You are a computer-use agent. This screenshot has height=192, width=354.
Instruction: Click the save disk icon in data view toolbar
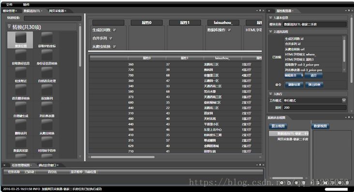point(325,183)
